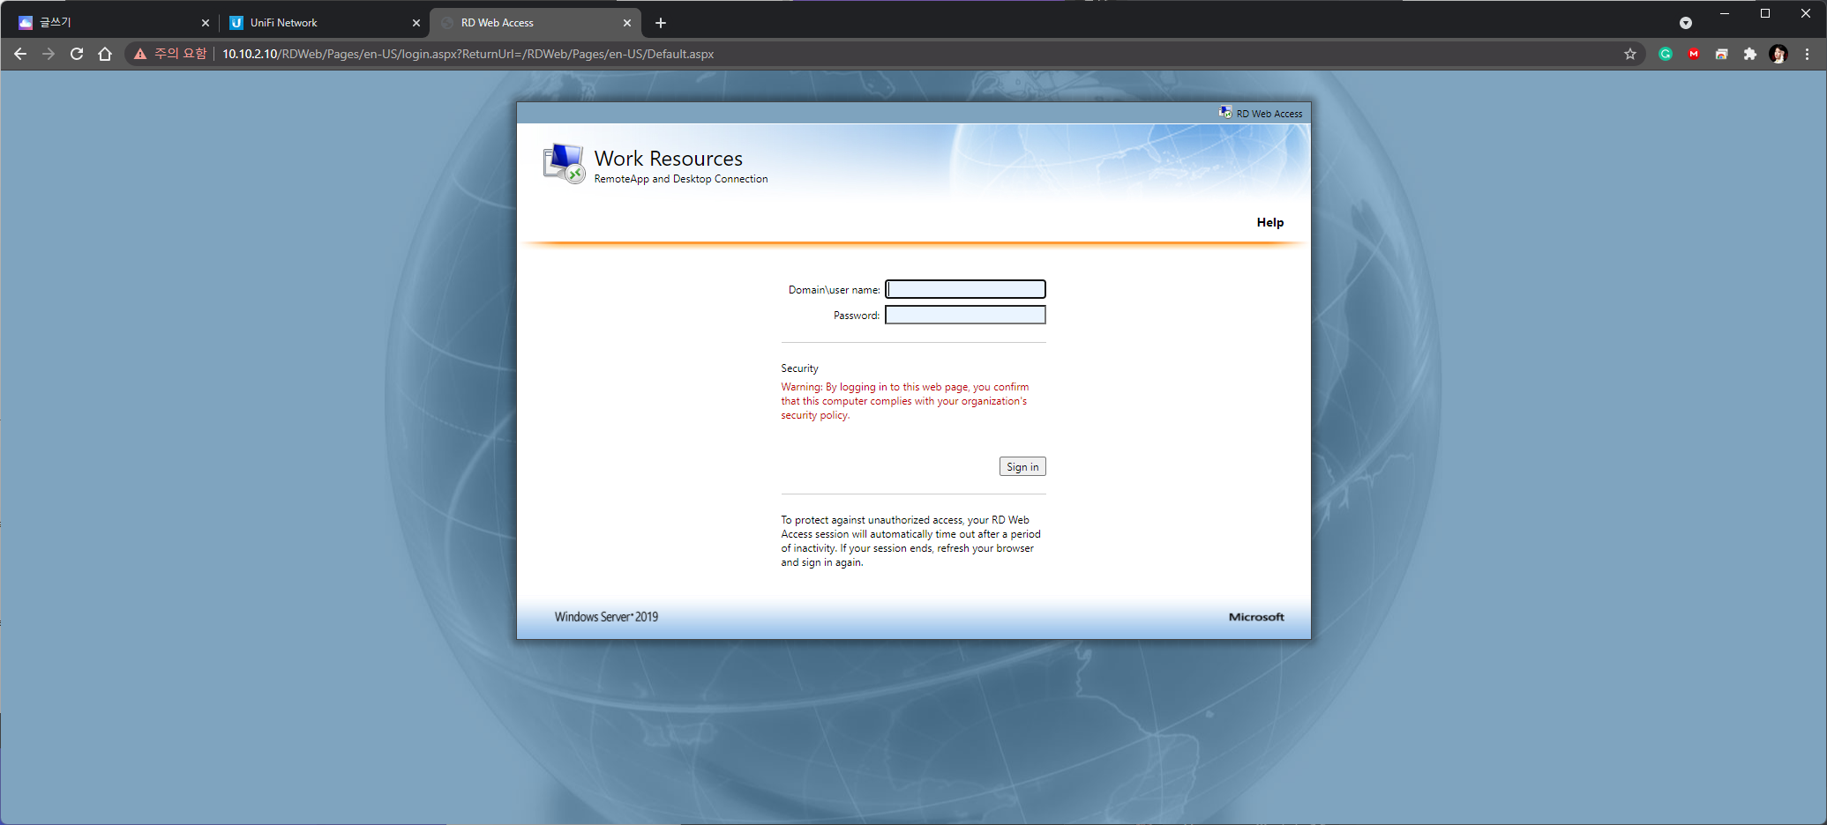Click the printer-shaped extension icon
The height and width of the screenshot is (825, 1827).
pyautogui.click(x=1722, y=54)
